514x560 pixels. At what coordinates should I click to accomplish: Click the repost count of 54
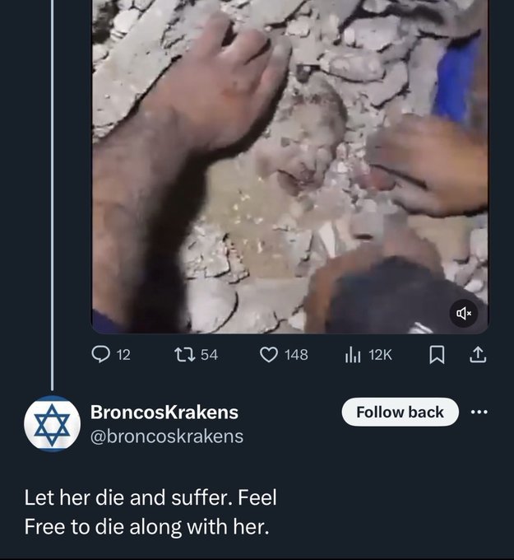pos(209,355)
